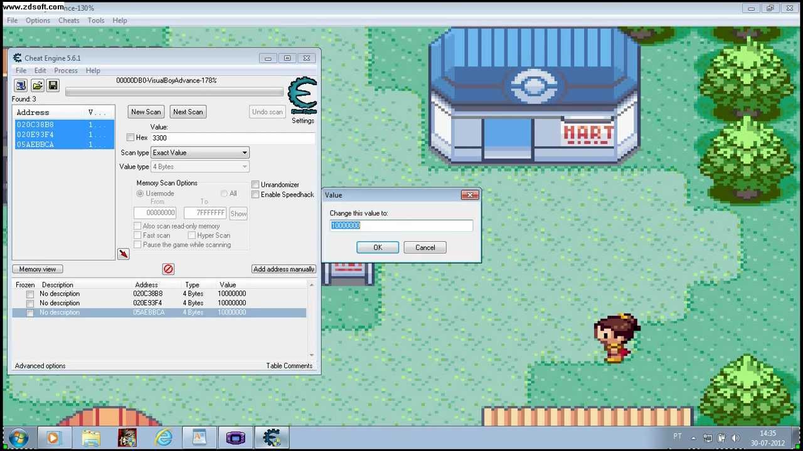Click the open folder load table icon
The image size is (803, 451).
click(37, 85)
